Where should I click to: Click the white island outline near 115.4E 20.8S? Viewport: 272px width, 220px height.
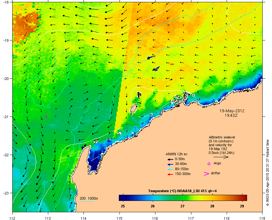pos(133,108)
